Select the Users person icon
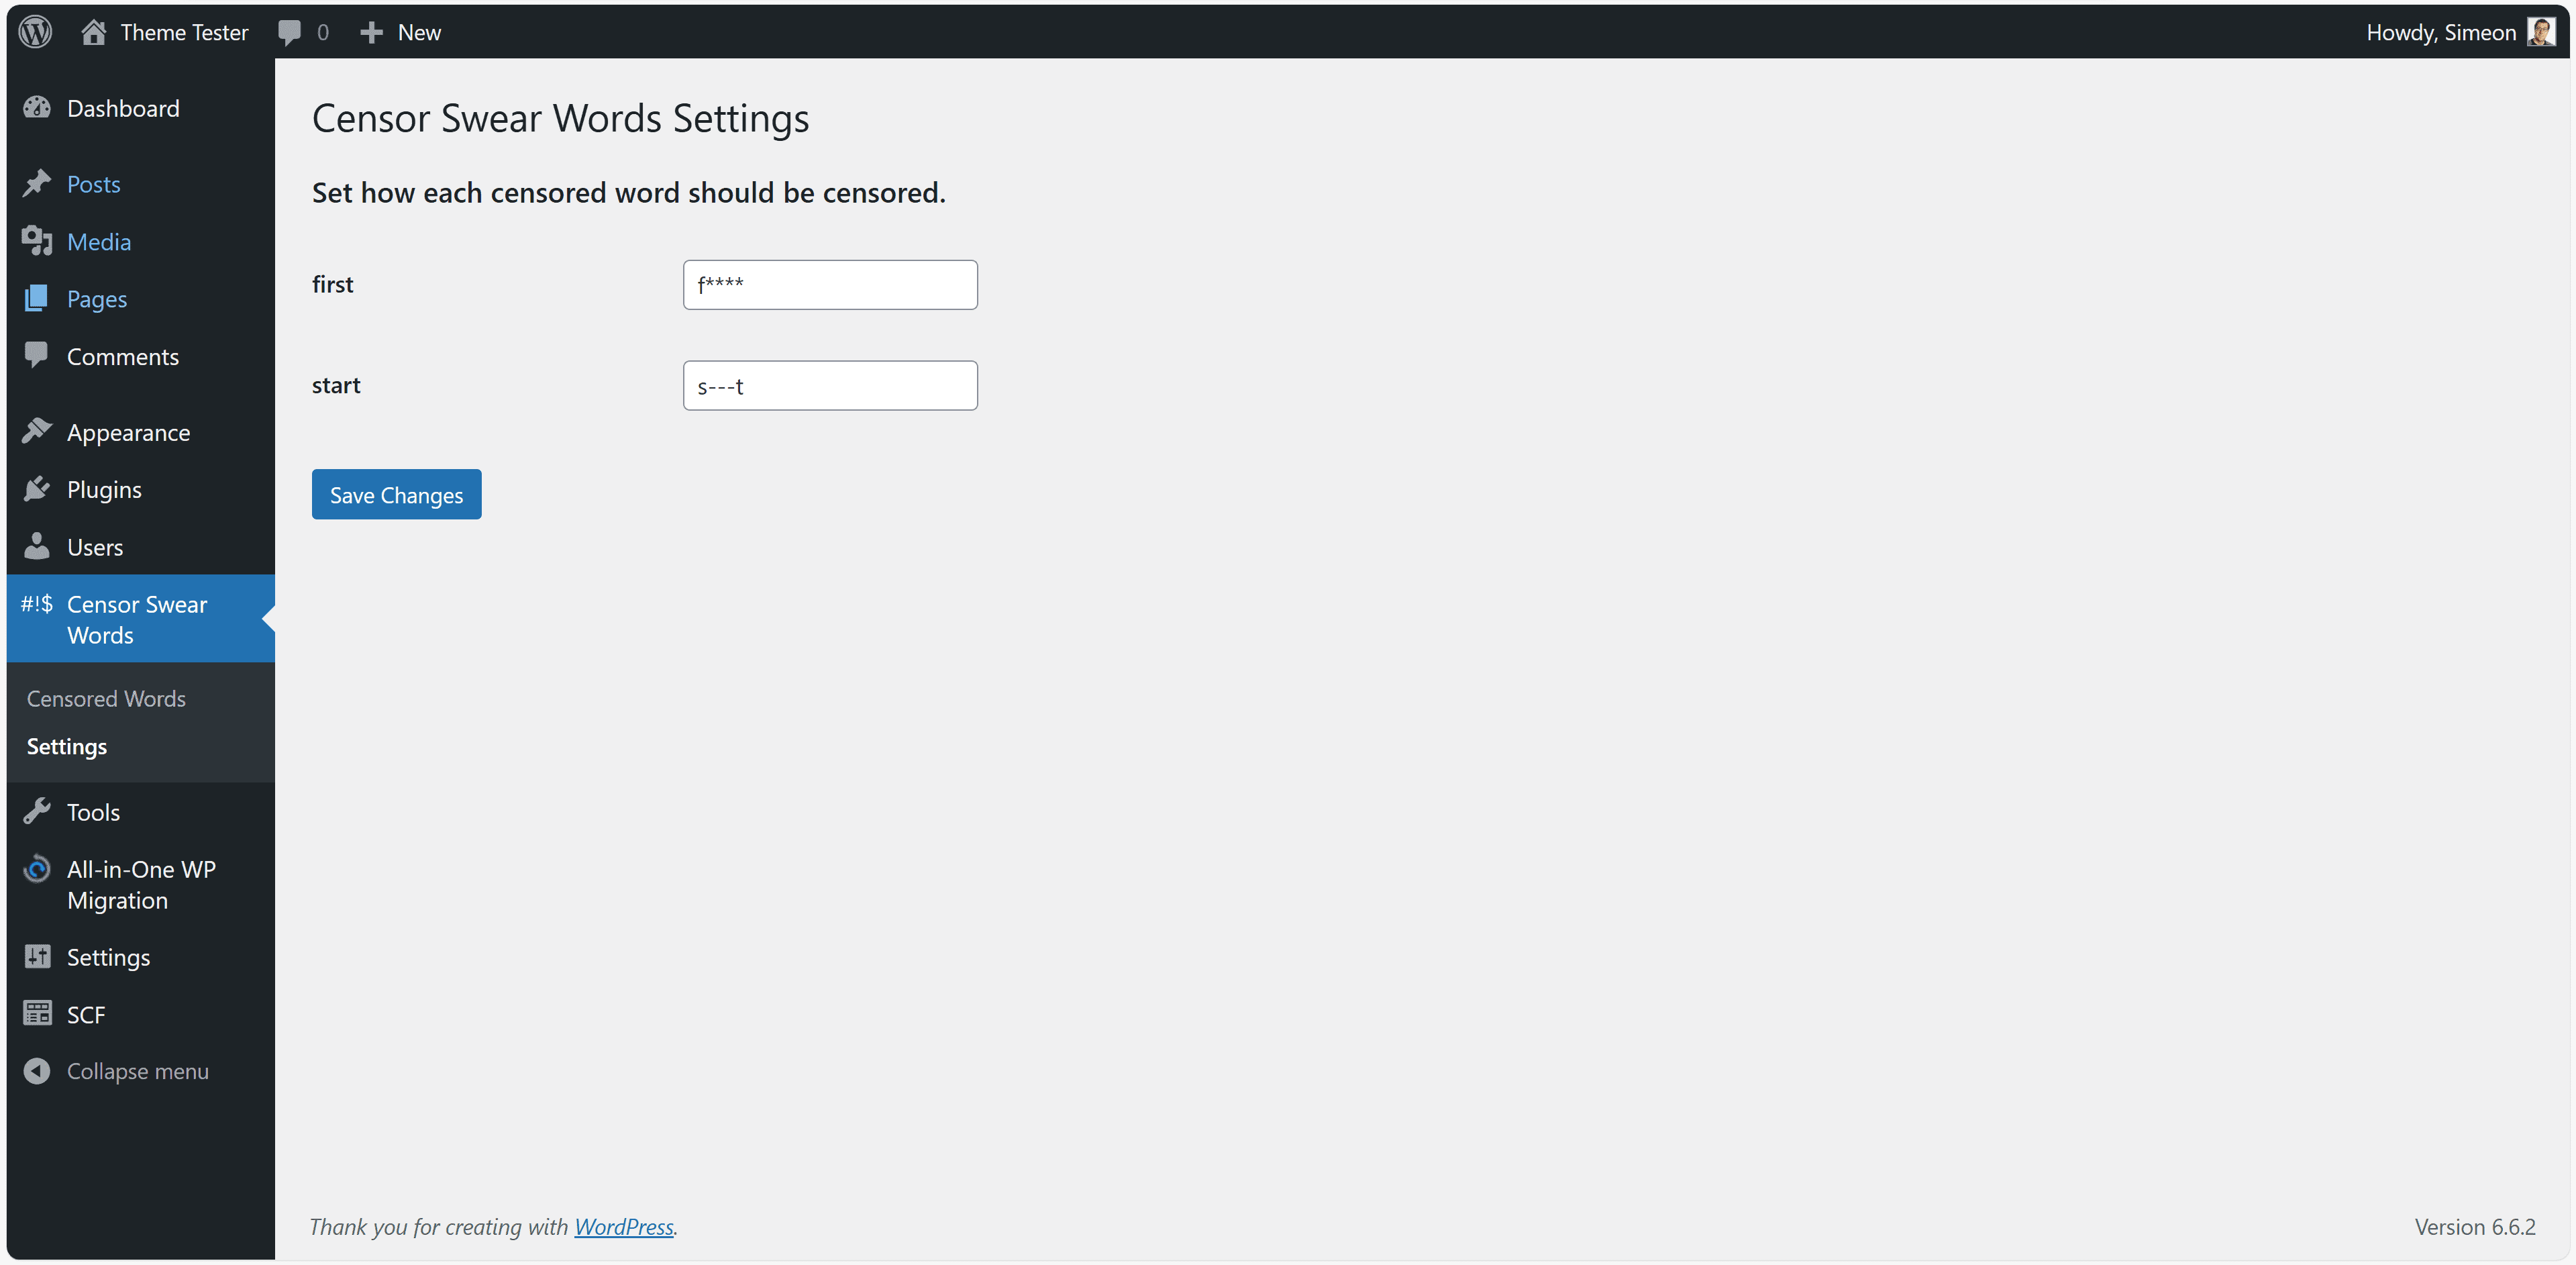Image resolution: width=2576 pixels, height=1265 pixels. coord(37,546)
